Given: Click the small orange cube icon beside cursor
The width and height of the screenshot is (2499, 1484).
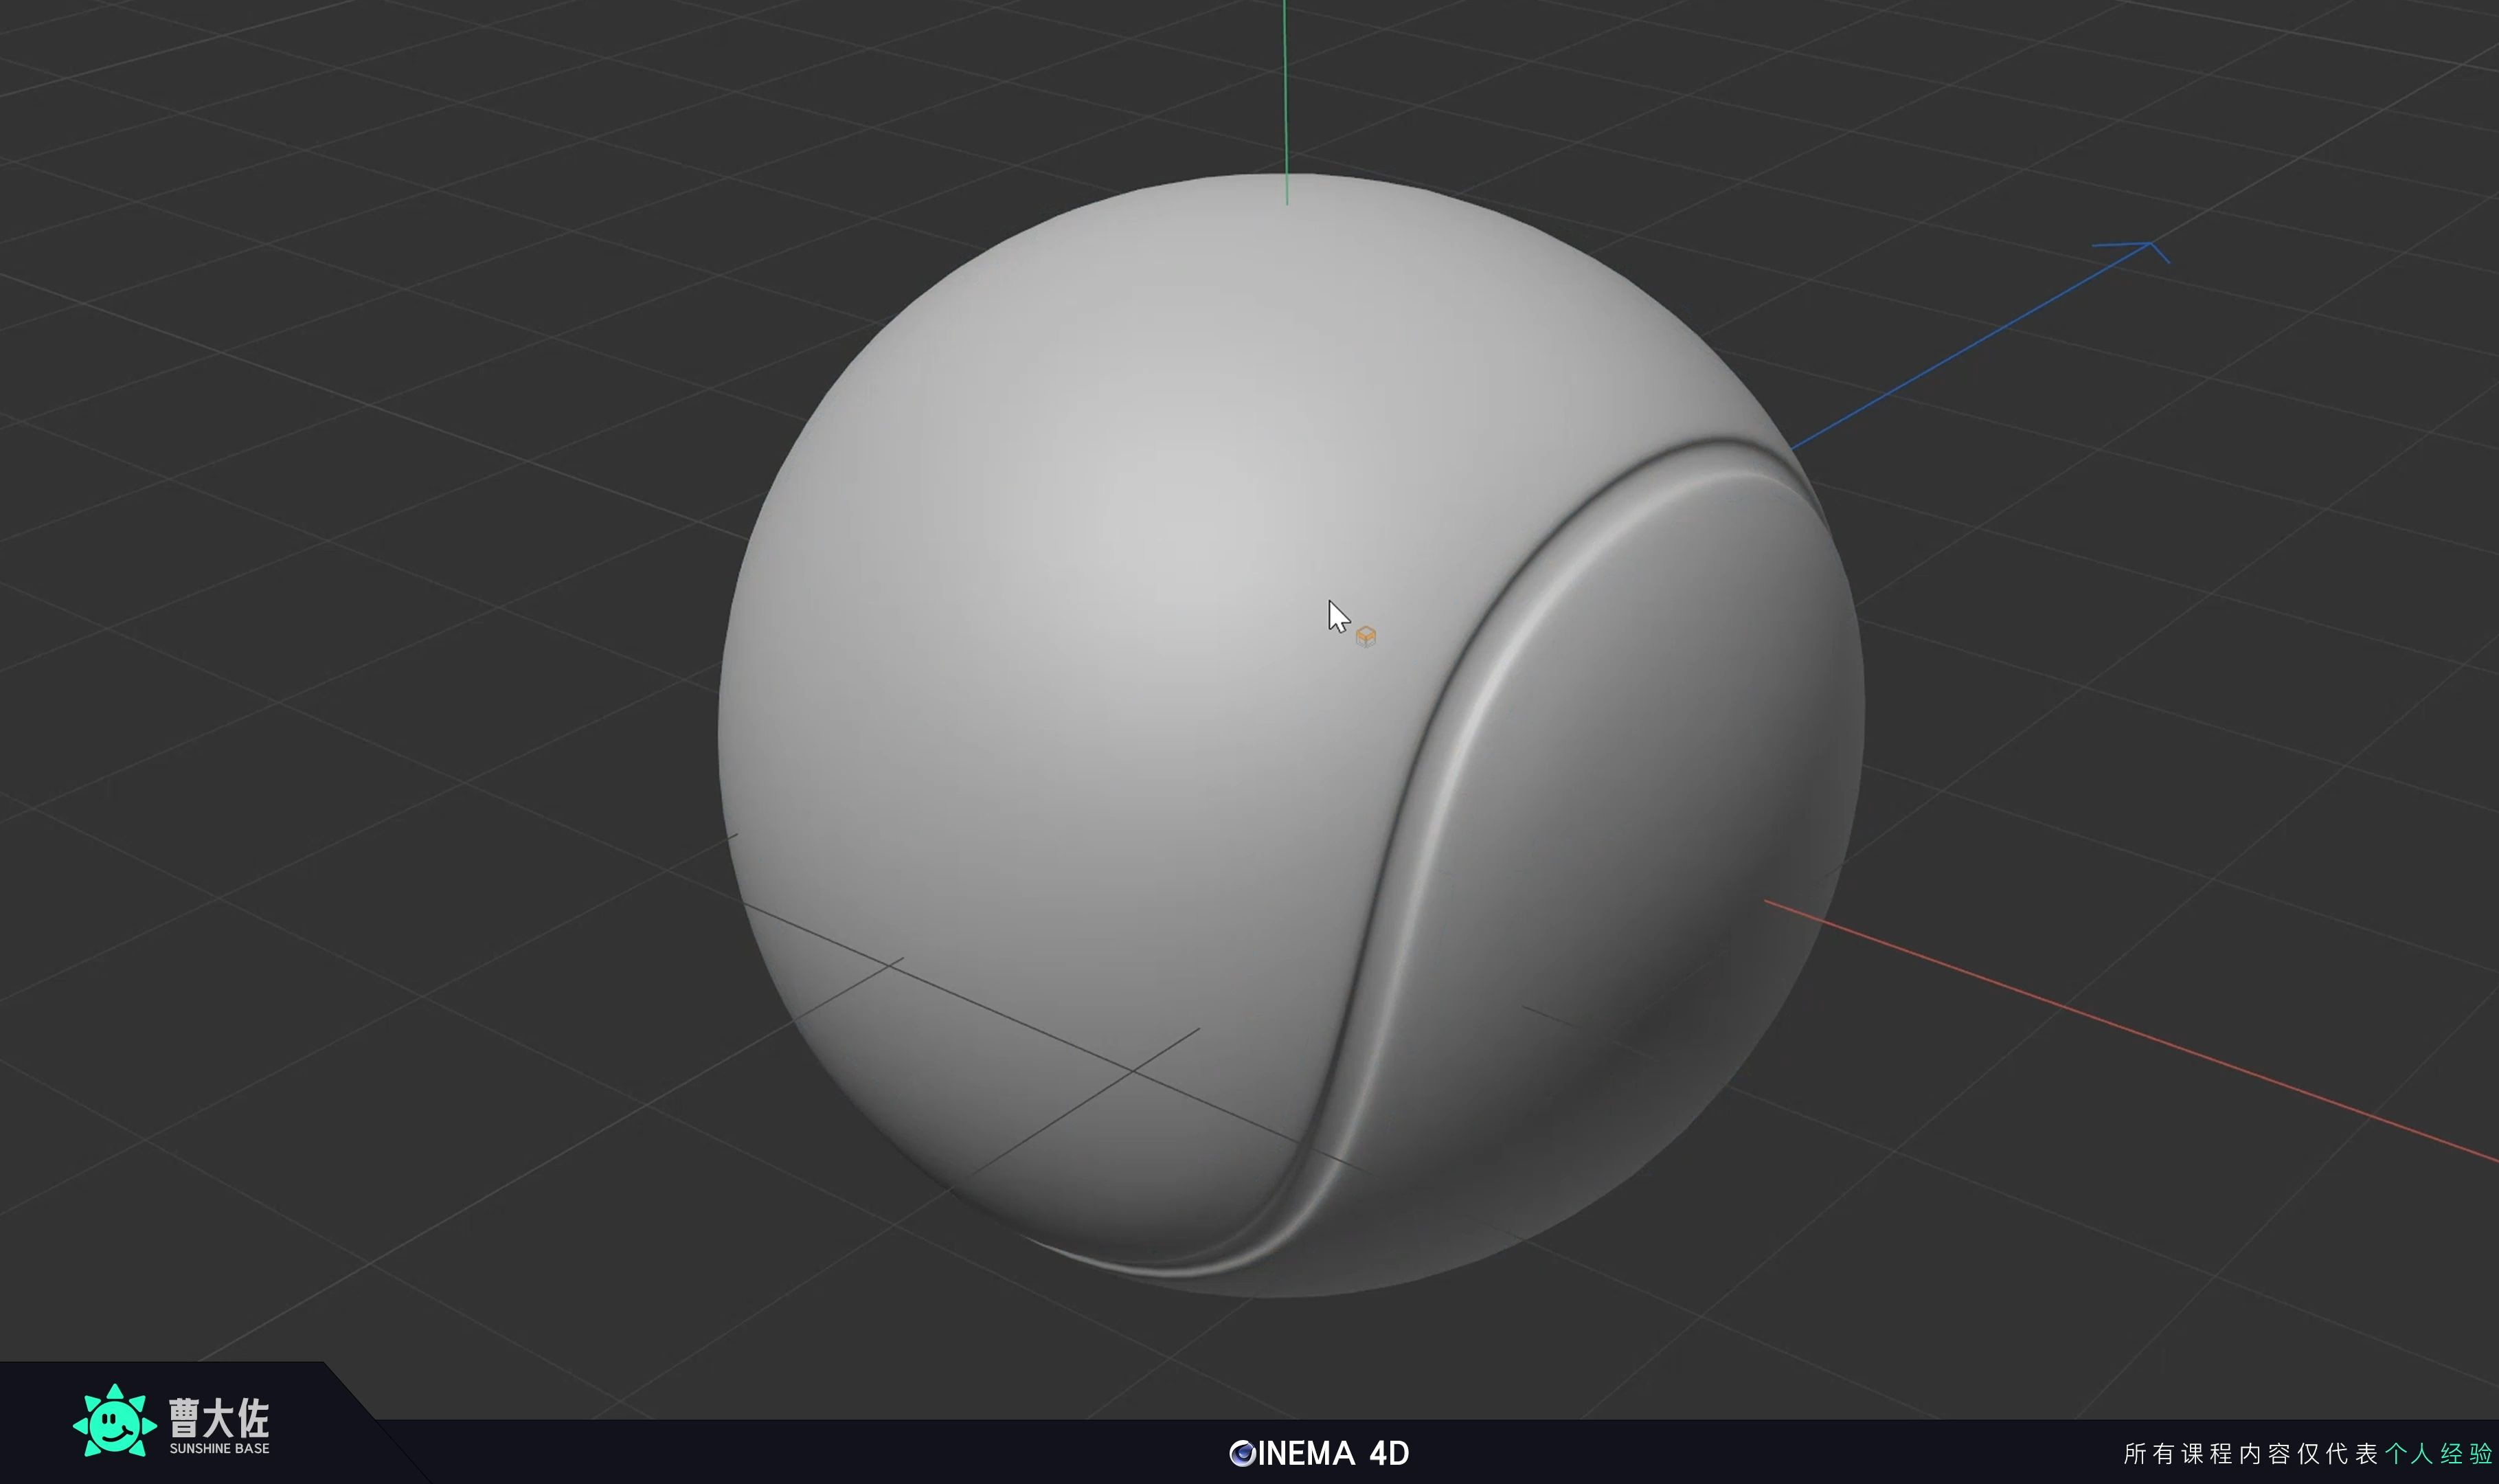Looking at the screenshot, I should (x=1366, y=636).
